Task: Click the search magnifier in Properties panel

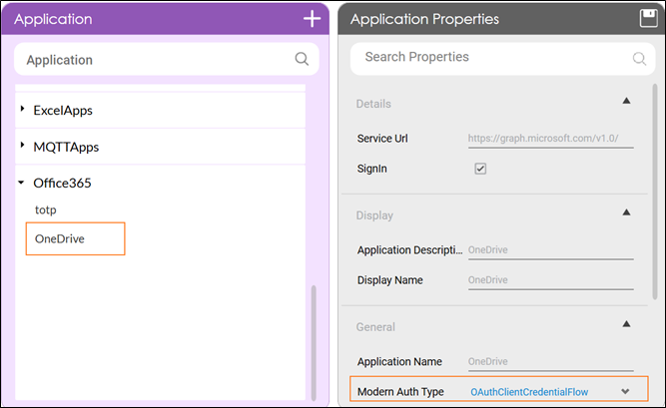Action: tap(639, 59)
